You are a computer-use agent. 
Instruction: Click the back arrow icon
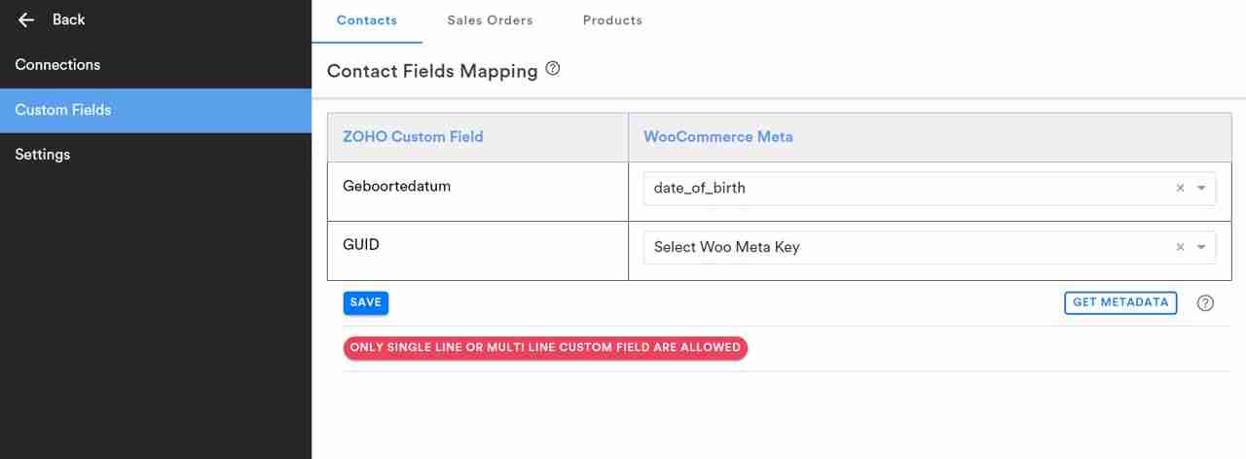(26, 19)
